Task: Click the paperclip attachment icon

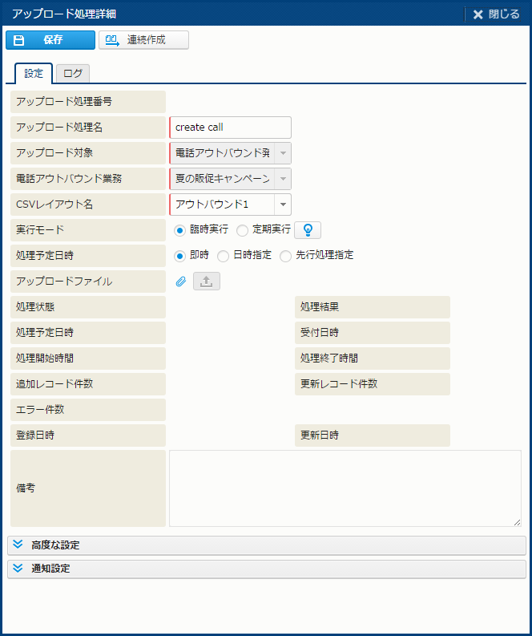Action: [181, 282]
